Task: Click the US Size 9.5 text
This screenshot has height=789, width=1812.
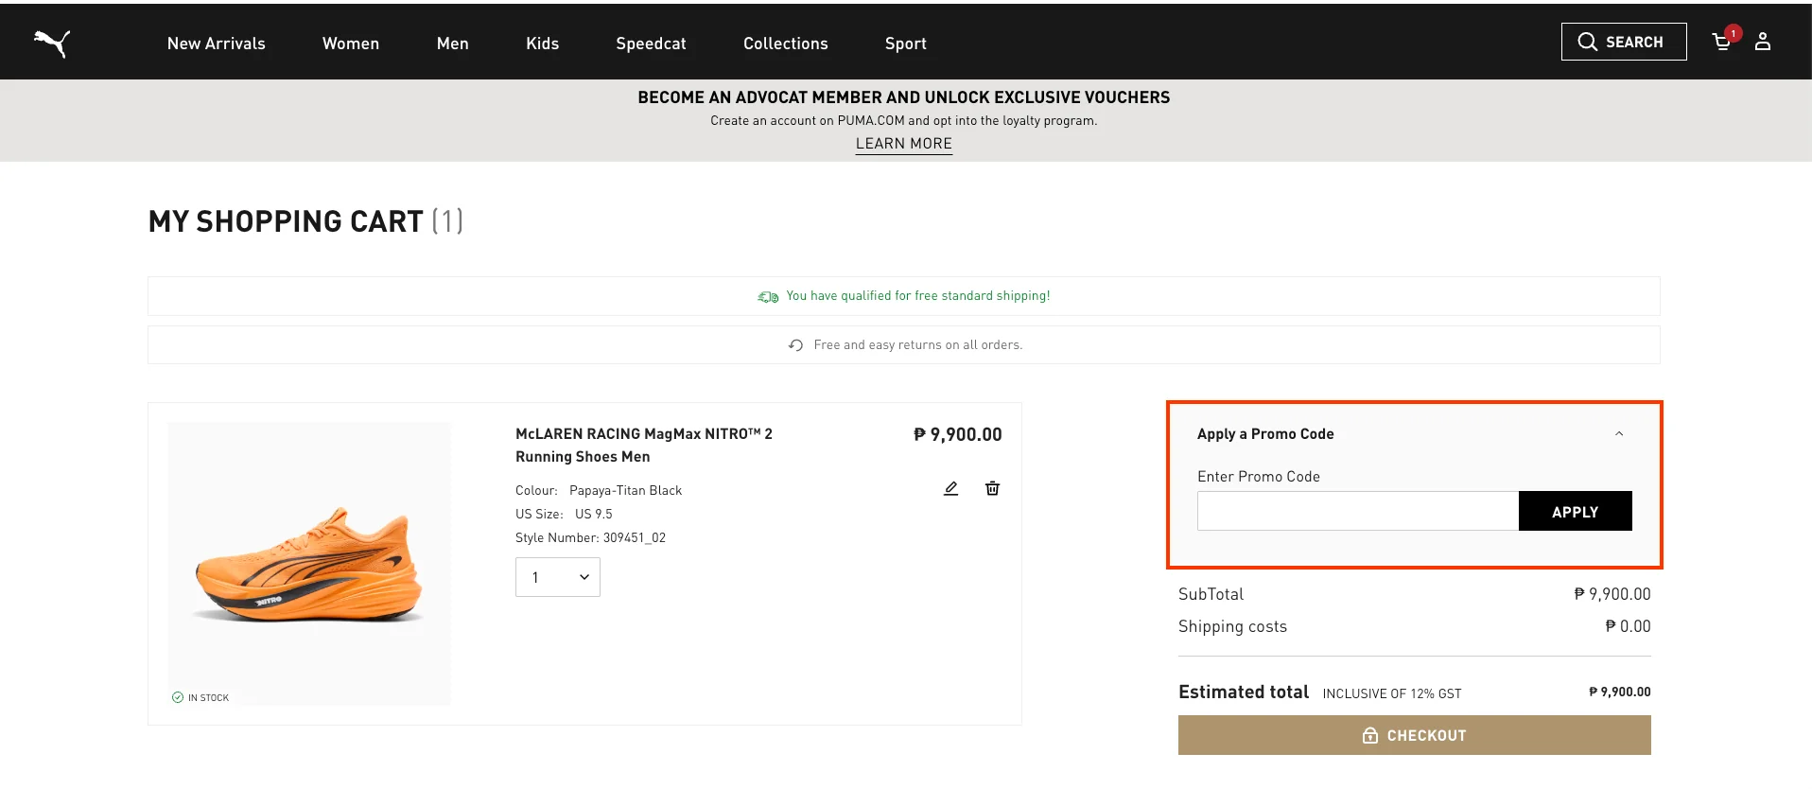Action: pyautogui.click(x=564, y=514)
